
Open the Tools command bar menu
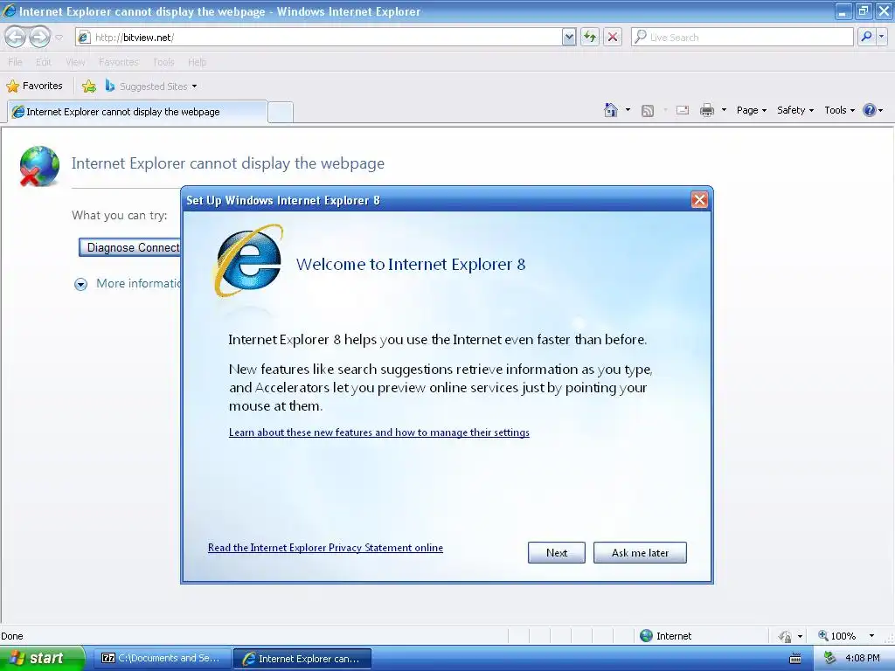[839, 110]
